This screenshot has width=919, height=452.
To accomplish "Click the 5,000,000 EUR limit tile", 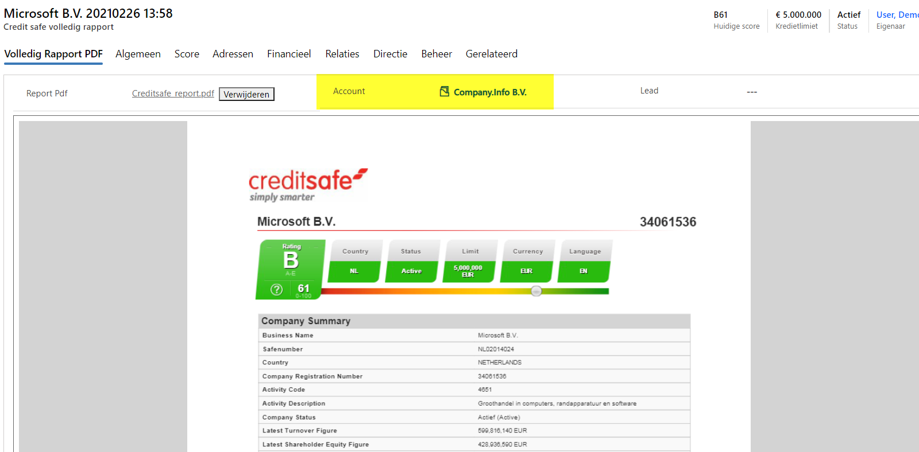I will [x=468, y=271].
